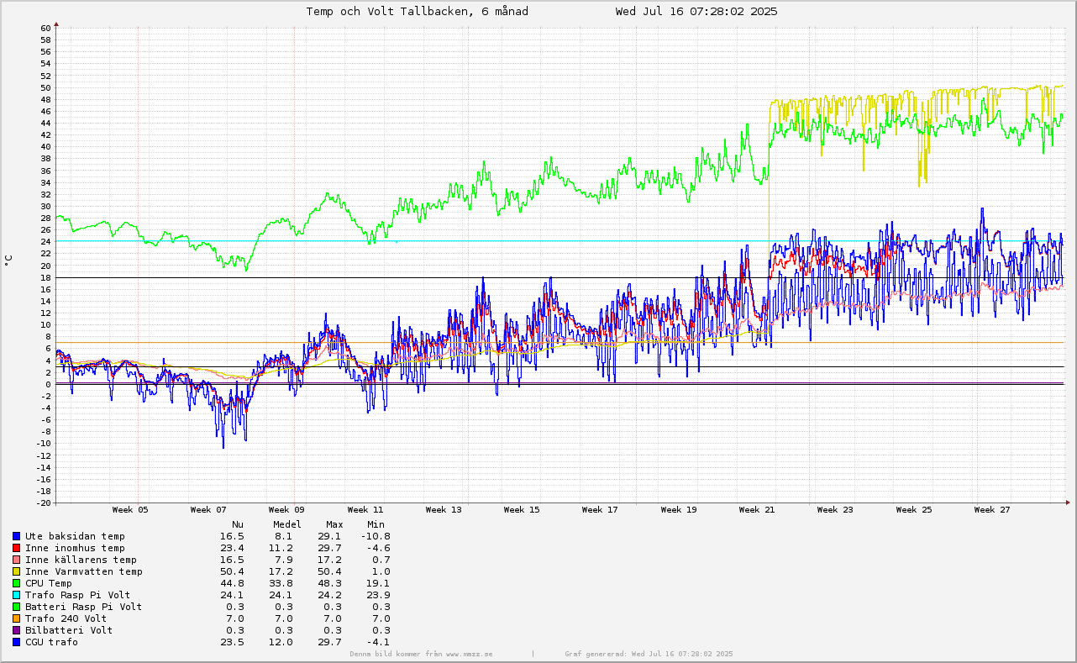Click the Medel value 12.0 for CGU trafo
Image resolution: width=1077 pixels, height=663 pixels.
pos(281,642)
